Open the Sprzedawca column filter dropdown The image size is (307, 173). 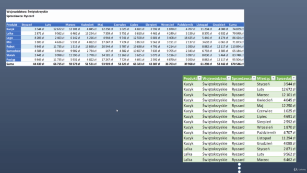(254, 78)
